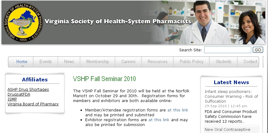Open the Events menu item
The height and width of the screenshot is (133, 268).
(x=46, y=62)
